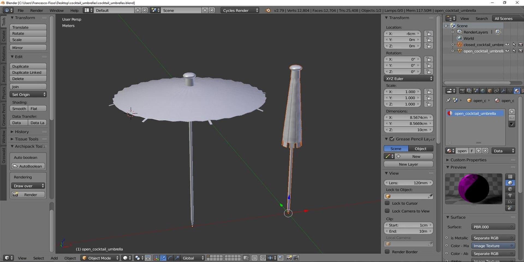Click the OpenGL render animation clapper icon

click(x=296, y=258)
